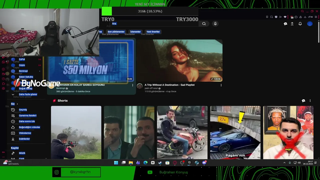Open Sad Playlist woman thumbnail
Viewport: 320px width, 180px height.
click(179, 60)
